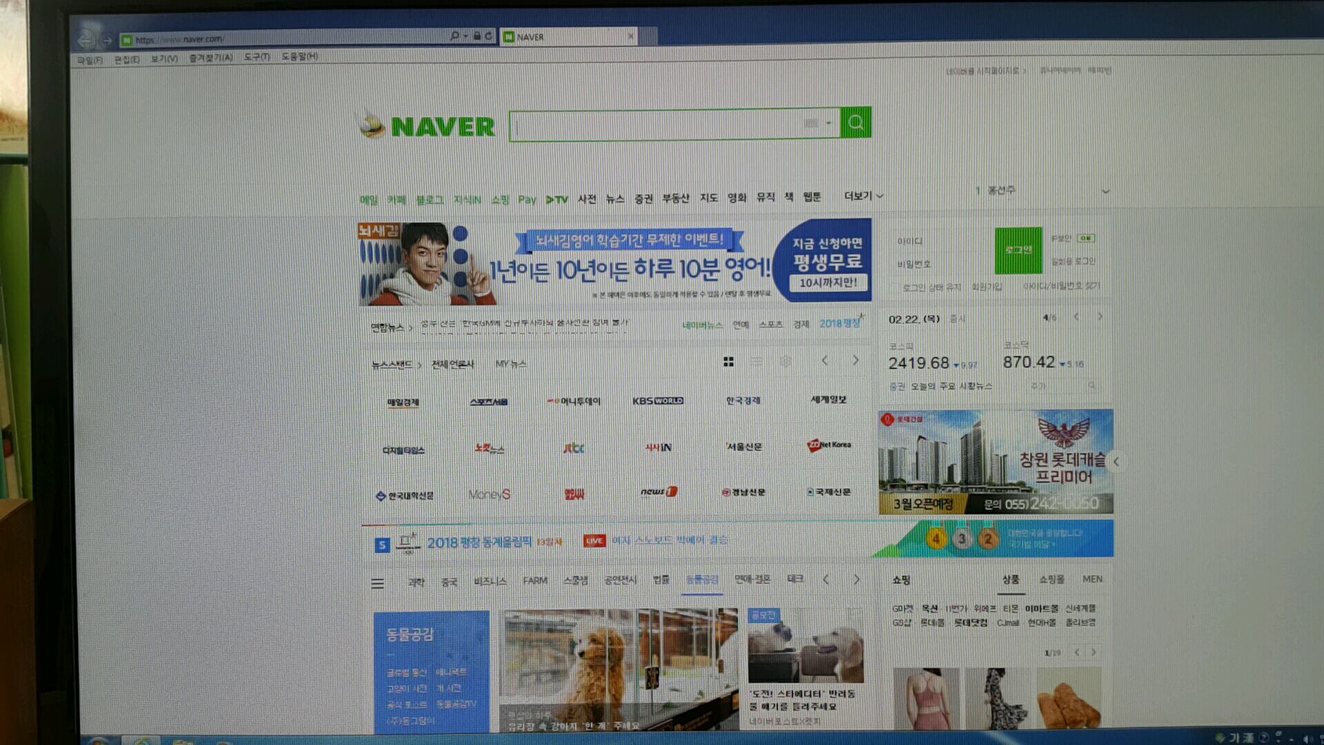1324x745 pixels.
Task: Click the red LIVE badge
Action: (594, 542)
